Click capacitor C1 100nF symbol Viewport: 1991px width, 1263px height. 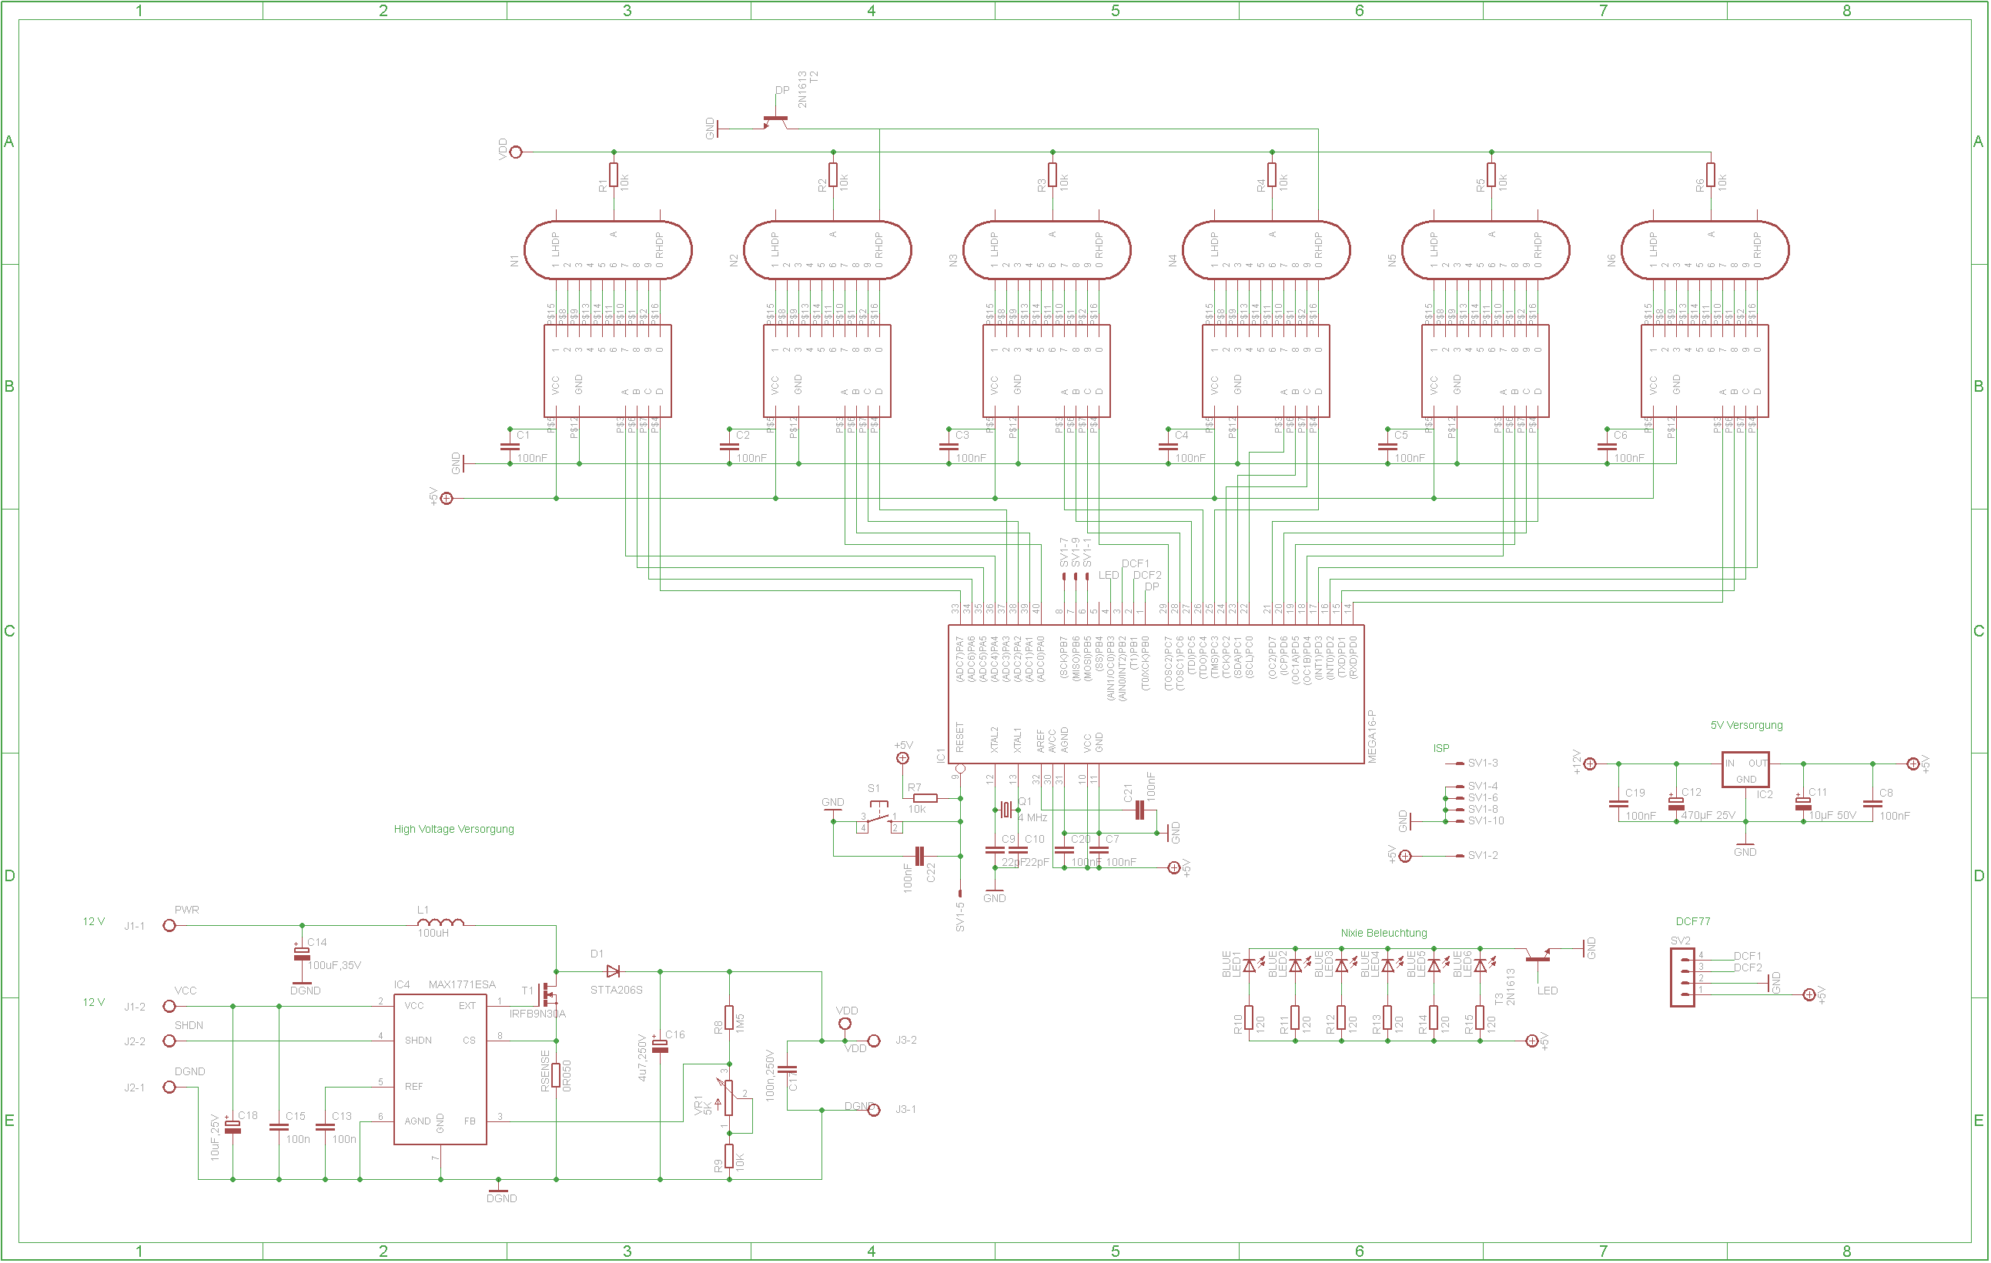[x=510, y=447]
